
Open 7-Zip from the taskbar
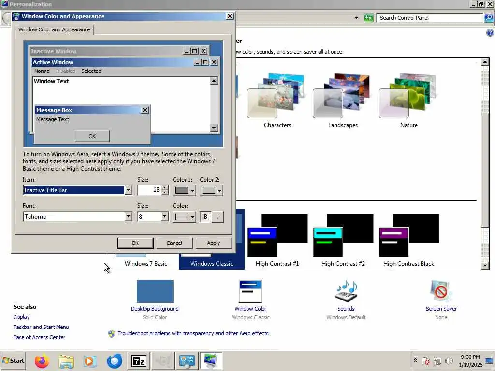pos(138,360)
